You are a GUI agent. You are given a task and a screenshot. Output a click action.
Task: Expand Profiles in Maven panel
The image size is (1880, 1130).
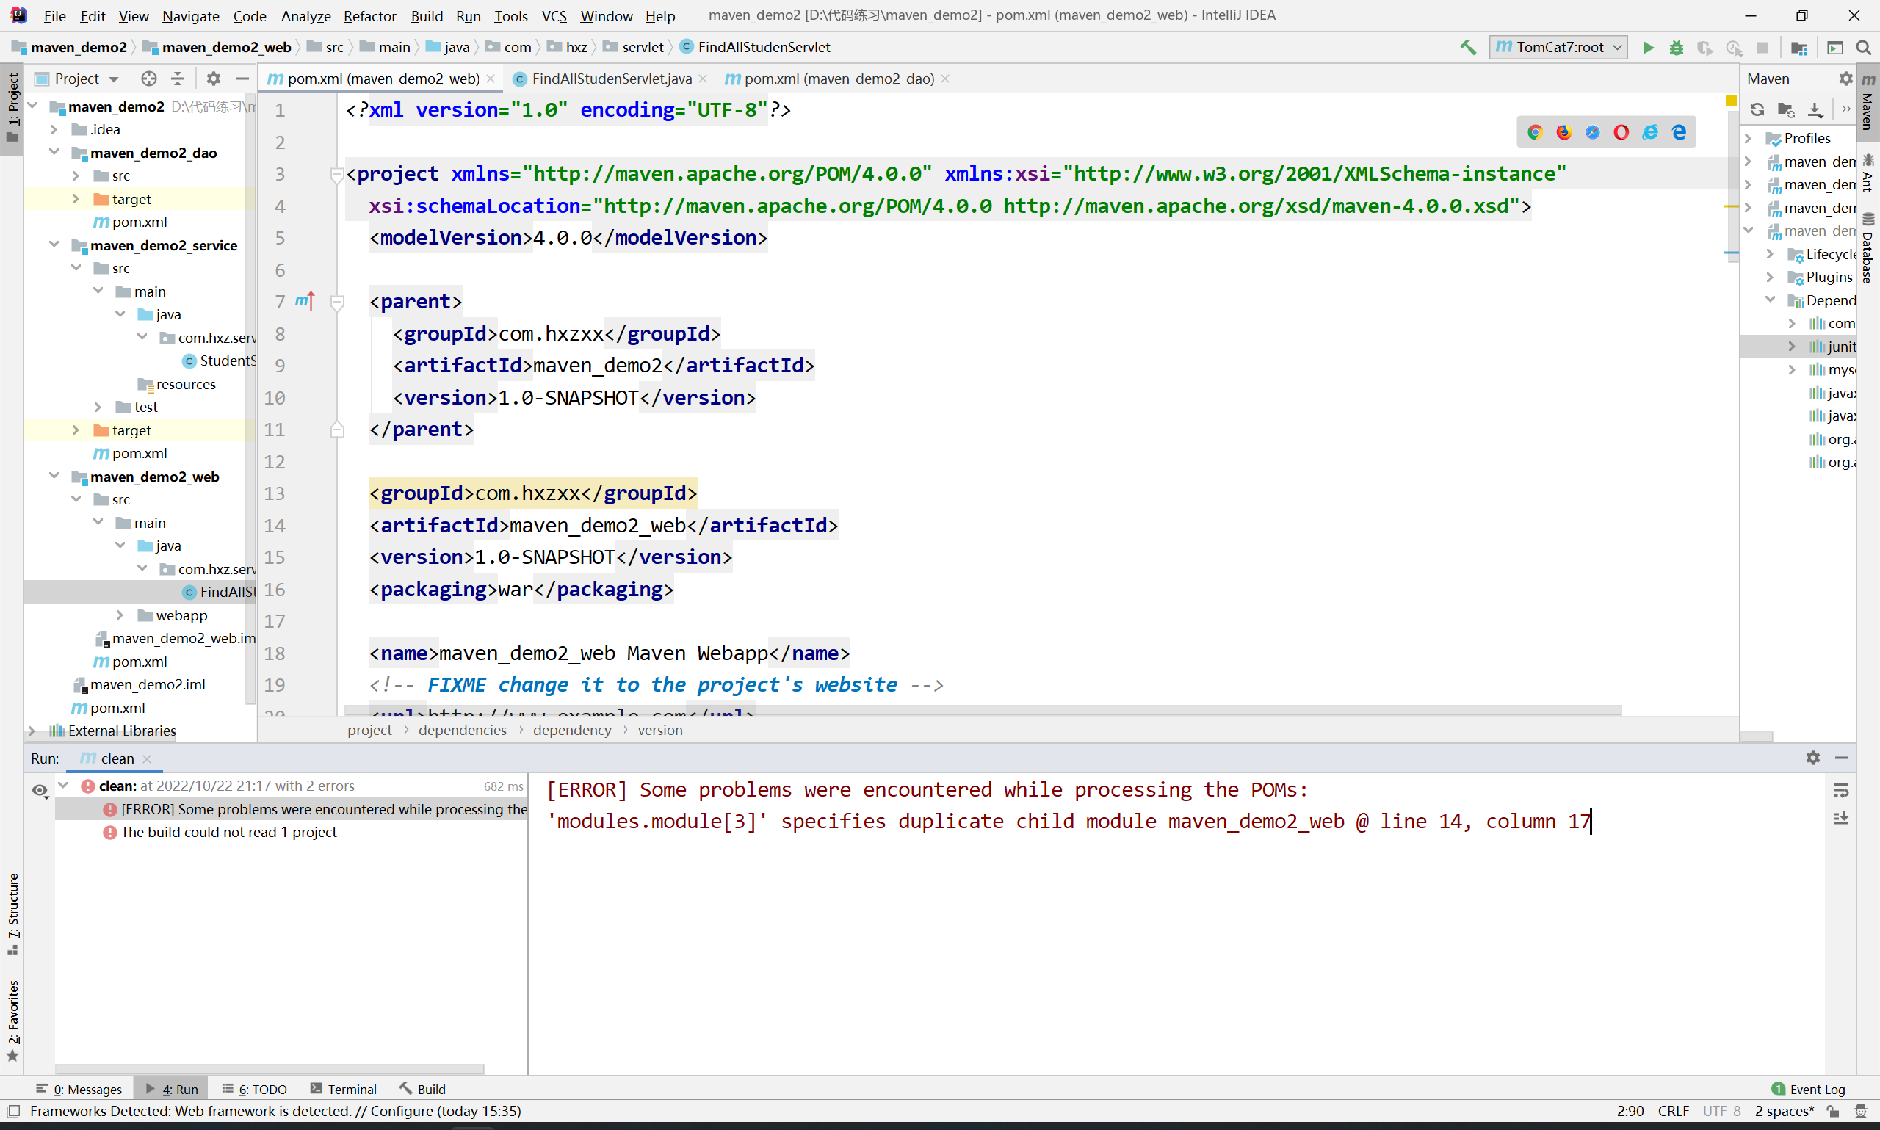coord(1749,139)
